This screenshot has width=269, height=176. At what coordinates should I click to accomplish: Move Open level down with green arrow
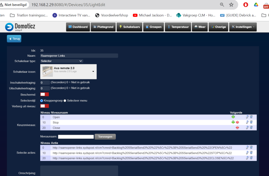pos(233,117)
